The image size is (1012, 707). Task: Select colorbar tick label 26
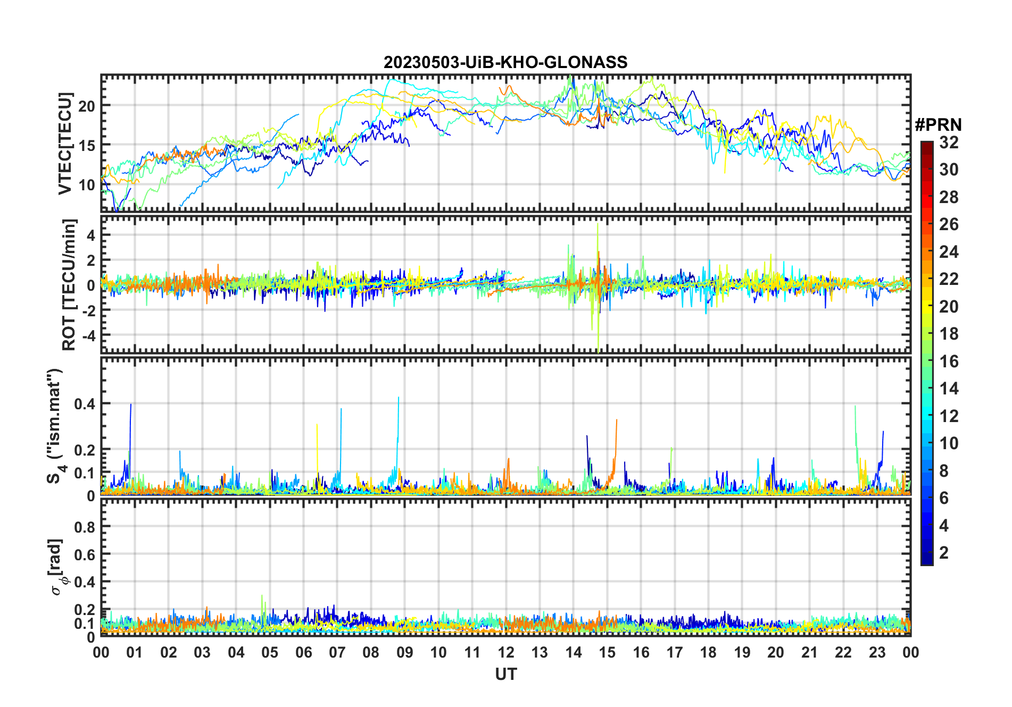pyautogui.click(x=949, y=224)
